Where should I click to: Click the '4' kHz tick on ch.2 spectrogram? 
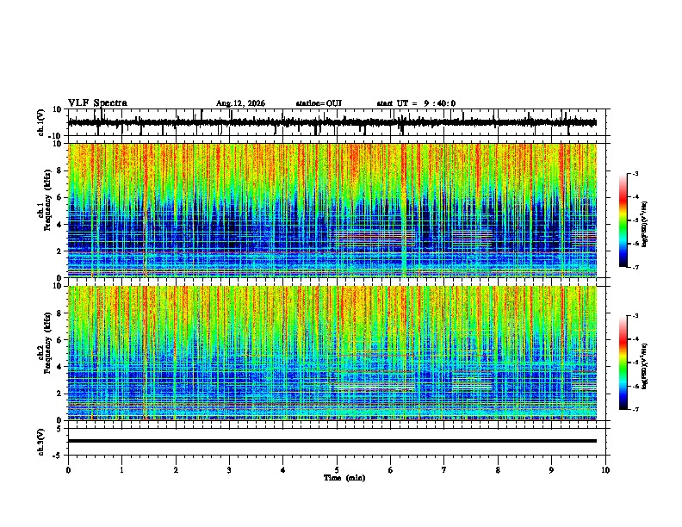(x=59, y=367)
